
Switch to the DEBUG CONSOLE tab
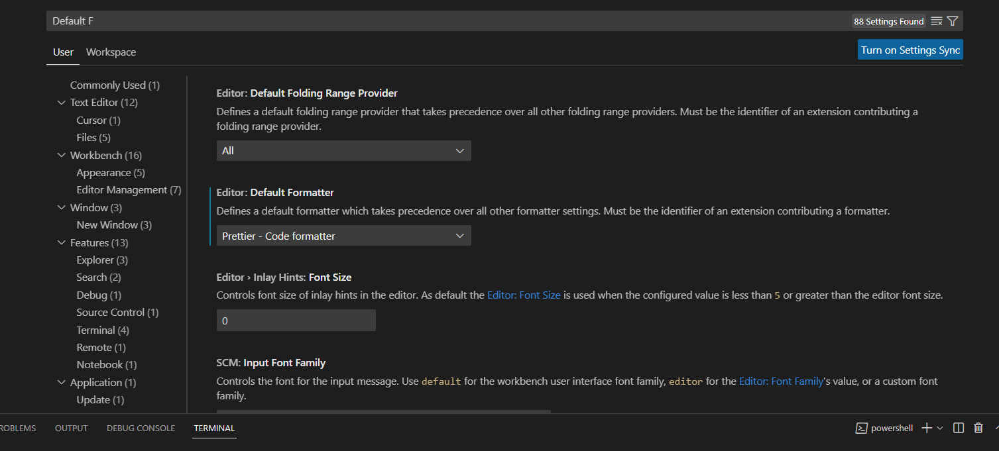141,428
